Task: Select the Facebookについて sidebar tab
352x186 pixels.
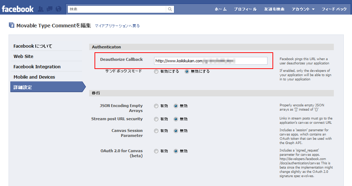Action: (x=46, y=46)
